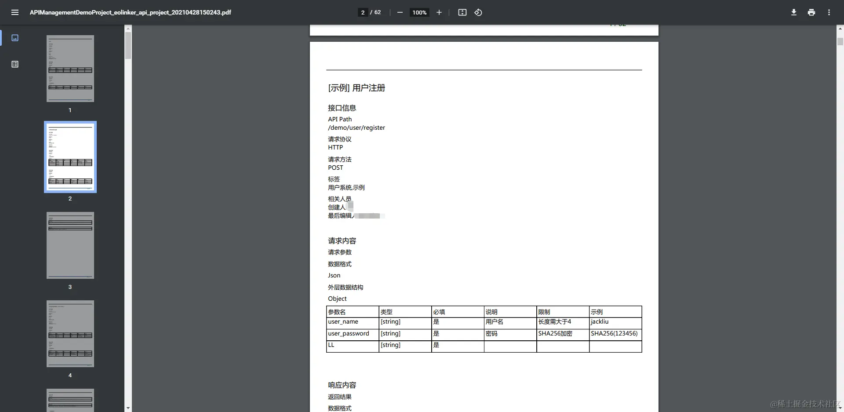Click the '返回结果' text
The image size is (844, 412).
pyautogui.click(x=340, y=397)
